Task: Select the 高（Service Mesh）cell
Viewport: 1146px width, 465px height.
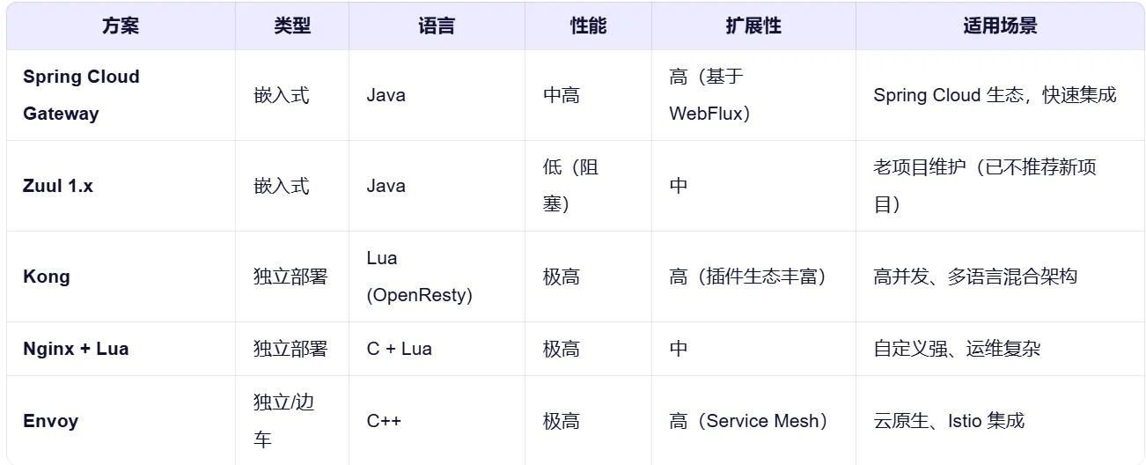Action: tap(748, 421)
